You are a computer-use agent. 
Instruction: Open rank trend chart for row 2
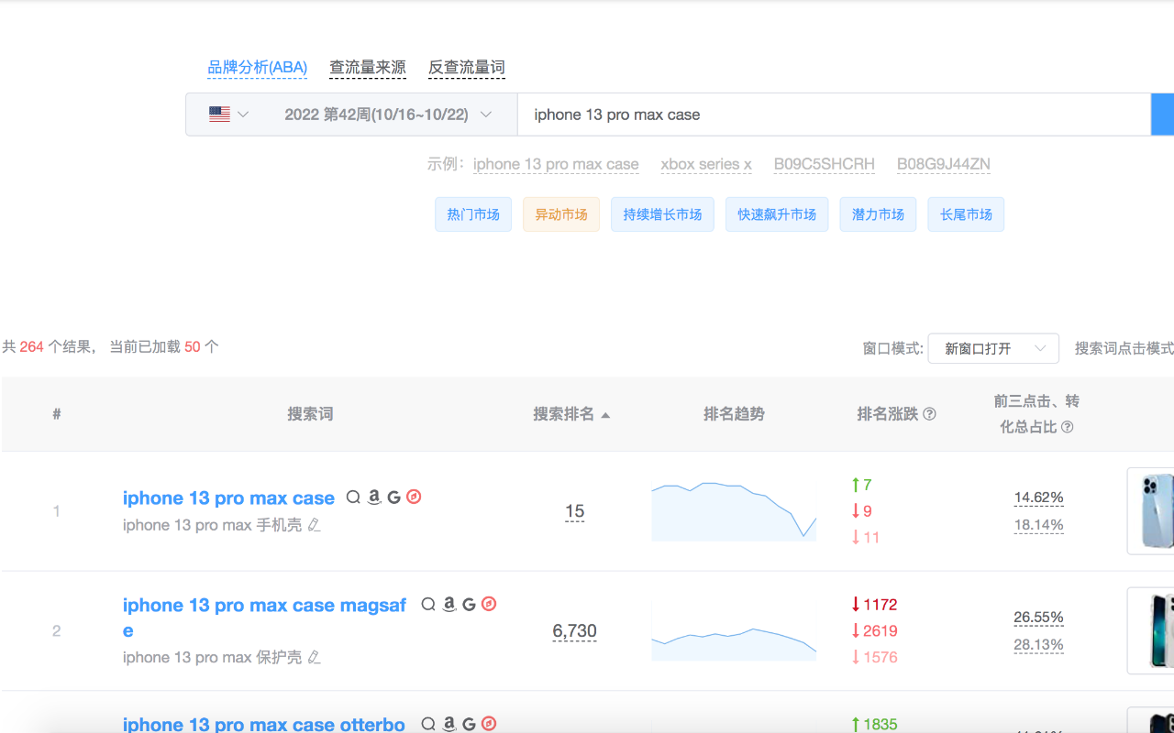[734, 631]
